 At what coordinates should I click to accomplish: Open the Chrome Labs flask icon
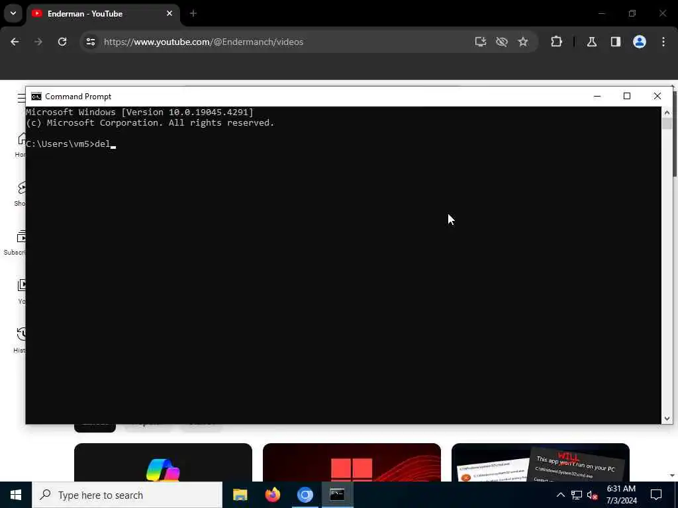(x=592, y=42)
